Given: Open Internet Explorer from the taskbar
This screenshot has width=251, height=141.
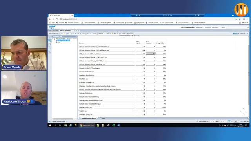Looking at the screenshot, I should point(71,125).
